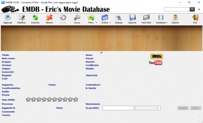
Task: Click the Contenitore: label
Action: point(93,85)
